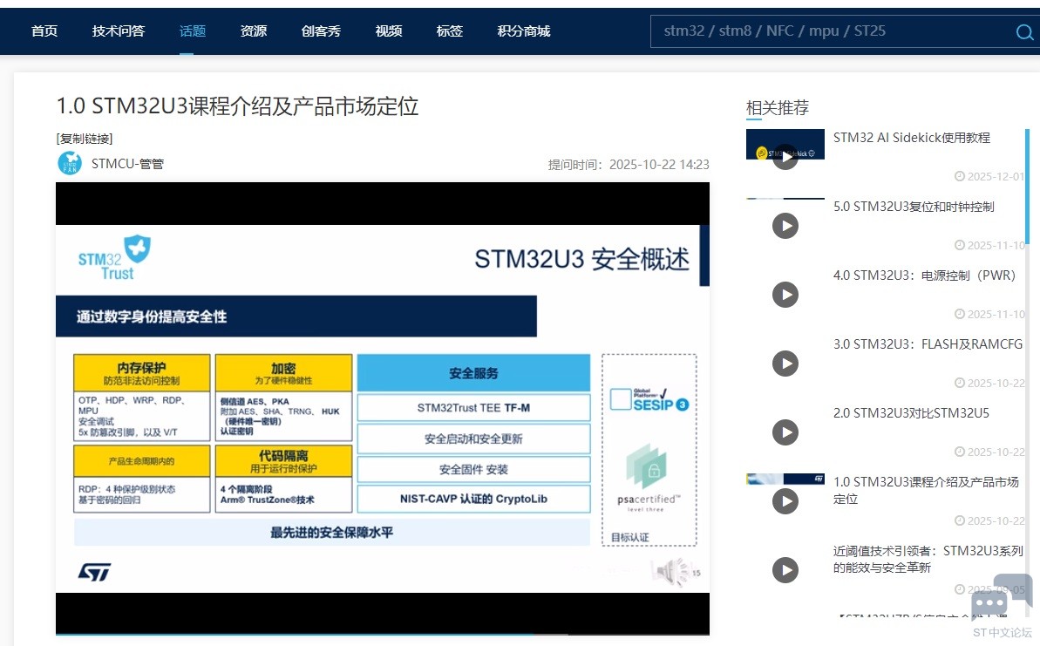Image resolution: width=1040 pixels, height=646 pixels.
Task: Click the video player progress bar
Action: (x=383, y=634)
